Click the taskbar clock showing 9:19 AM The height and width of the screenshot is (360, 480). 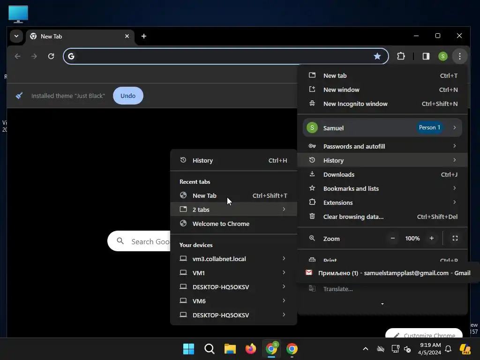(430, 349)
